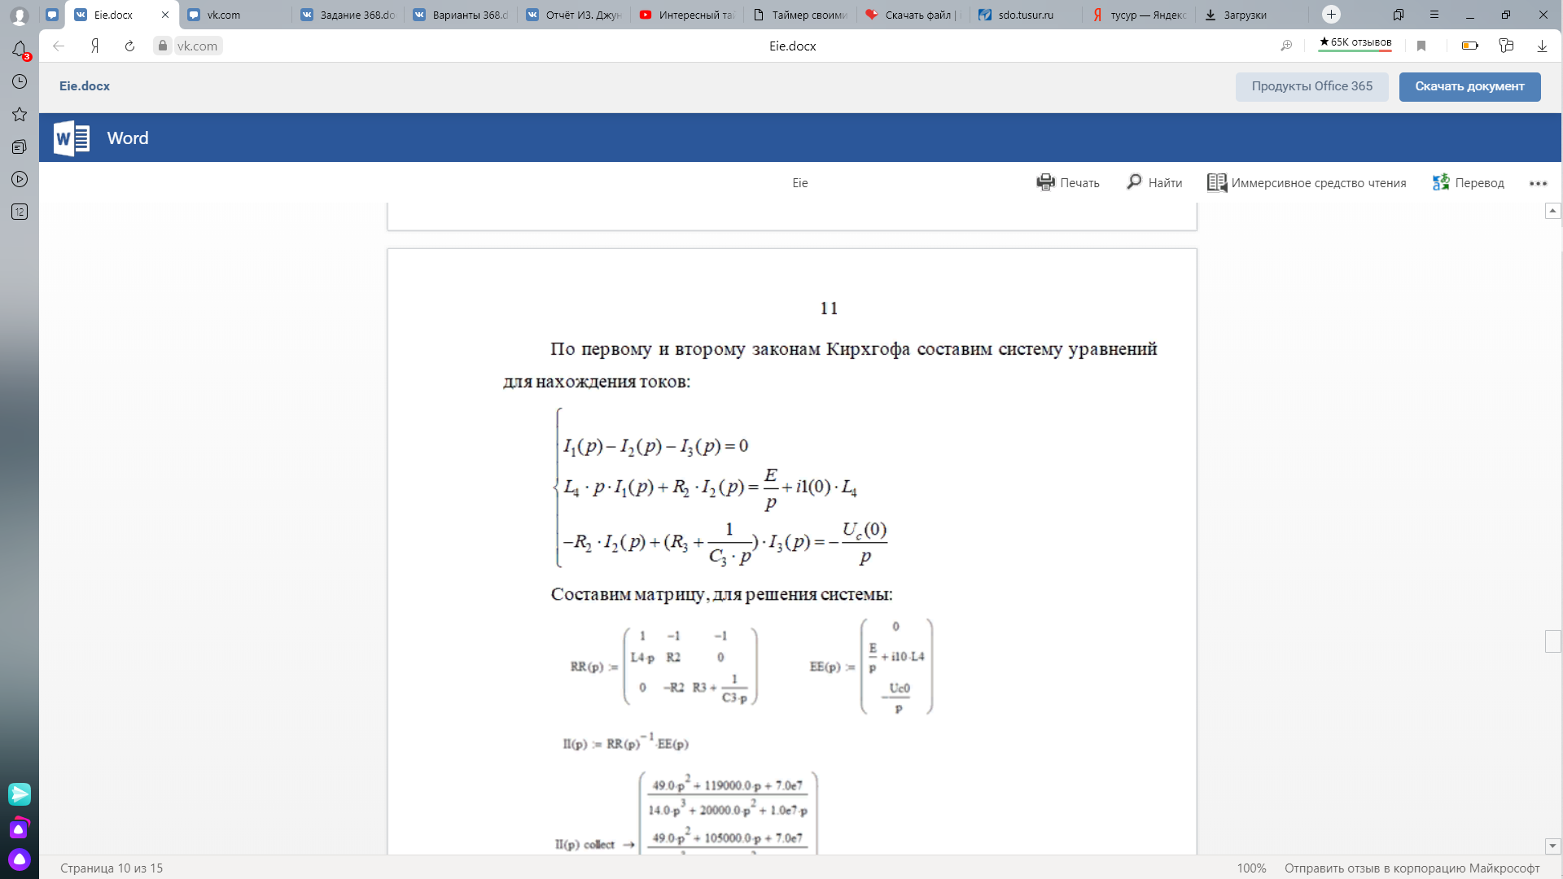Click the Найти search tool

point(1154,182)
